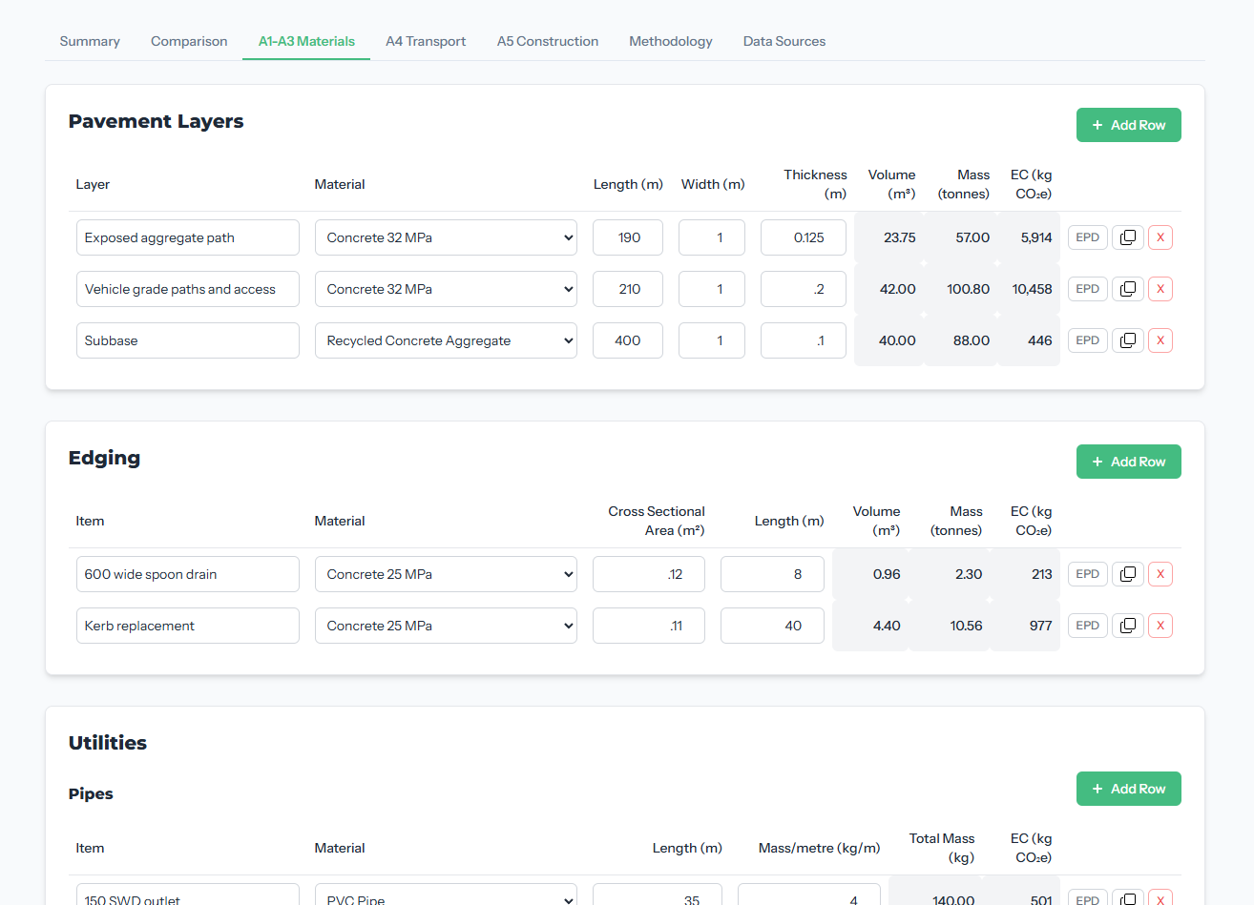Click the 23.75 volume value

(899, 237)
